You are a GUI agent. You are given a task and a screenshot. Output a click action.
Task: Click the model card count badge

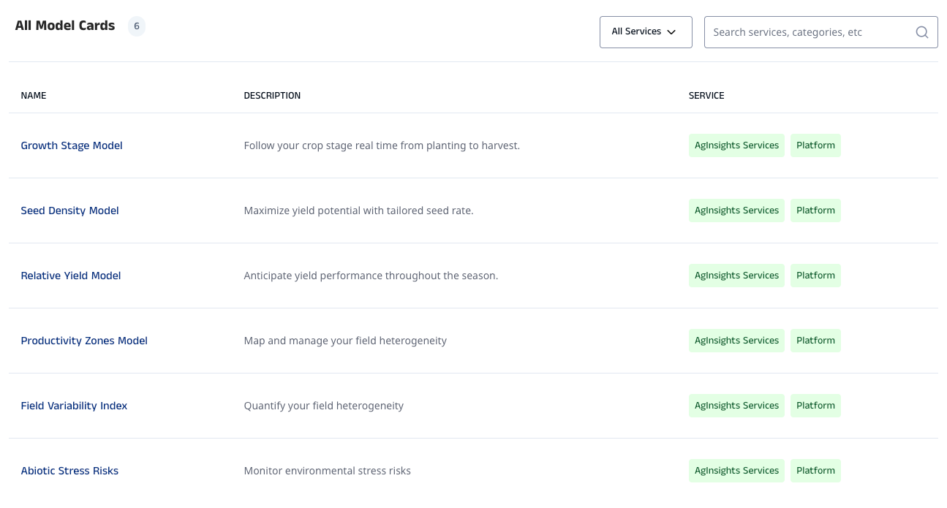[137, 26]
